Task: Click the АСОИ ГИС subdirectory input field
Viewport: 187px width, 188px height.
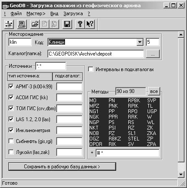Action: (69, 98)
